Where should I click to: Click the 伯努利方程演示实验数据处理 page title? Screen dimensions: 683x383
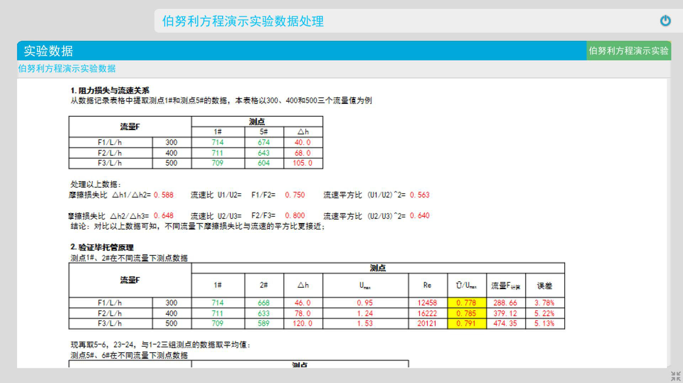(x=243, y=21)
